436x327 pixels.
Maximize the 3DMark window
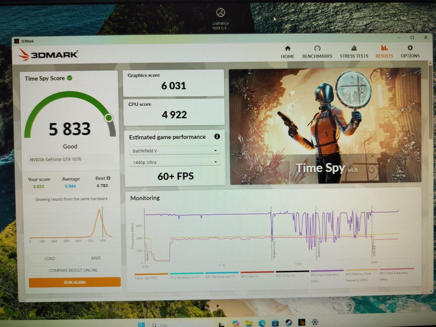coord(412,37)
